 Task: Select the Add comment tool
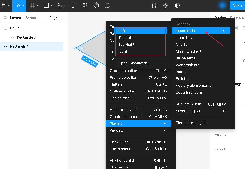(108, 5)
